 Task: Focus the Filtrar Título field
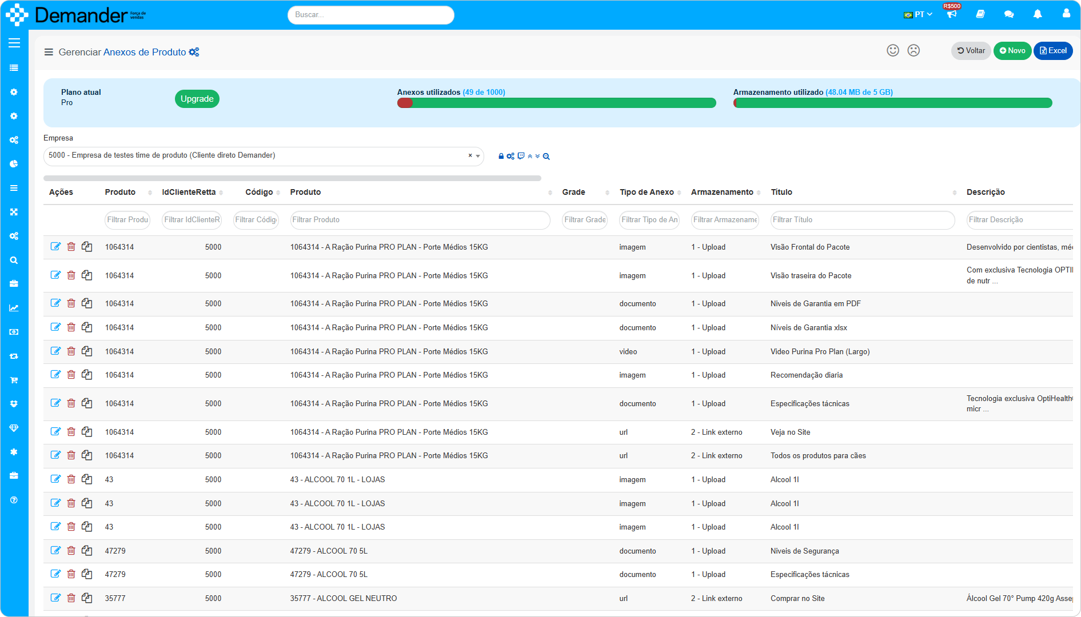[863, 220]
